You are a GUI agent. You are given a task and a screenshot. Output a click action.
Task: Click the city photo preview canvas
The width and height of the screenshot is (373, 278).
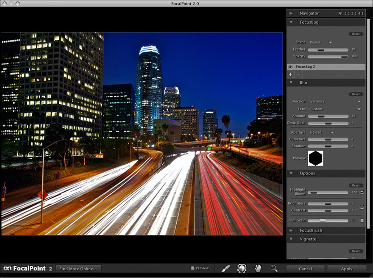click(x=142, y=134)
